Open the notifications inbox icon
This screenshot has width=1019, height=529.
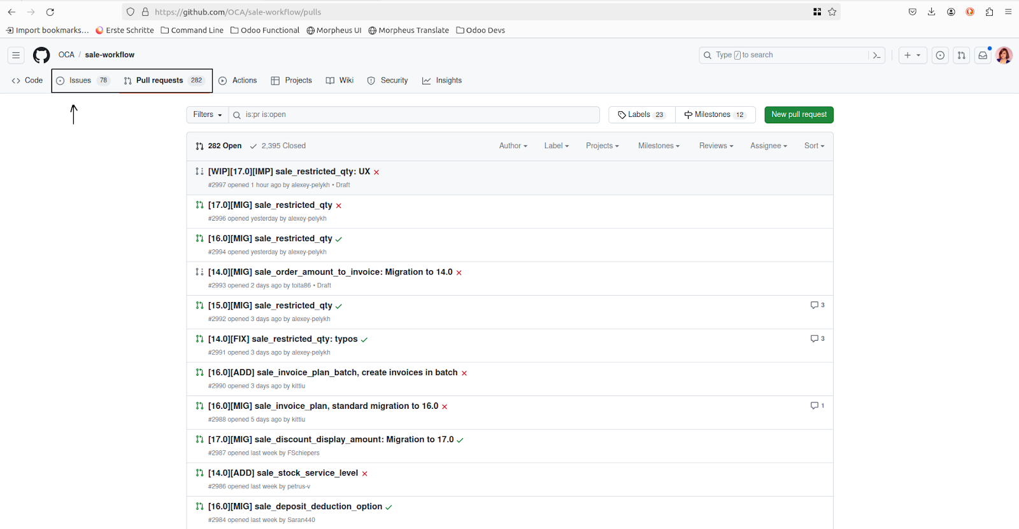(983, 55)
